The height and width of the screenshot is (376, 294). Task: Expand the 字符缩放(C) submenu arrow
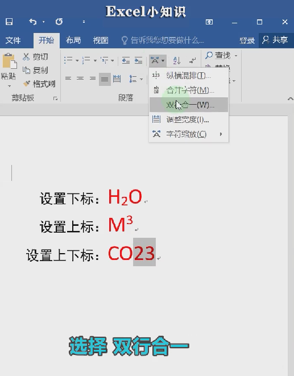pos(221,134)
